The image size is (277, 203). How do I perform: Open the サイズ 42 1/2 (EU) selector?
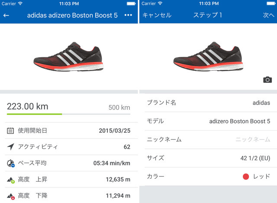tap(208, 158)
